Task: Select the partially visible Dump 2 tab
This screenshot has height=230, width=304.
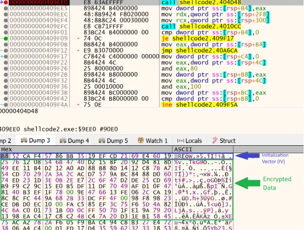Action: pyautogui.click(x=5, y=140)
